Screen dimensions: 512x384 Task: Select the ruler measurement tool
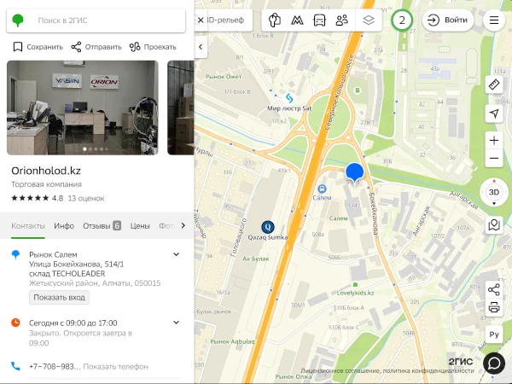[494, 84]
